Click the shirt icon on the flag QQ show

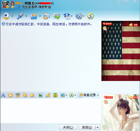point(105,28)
